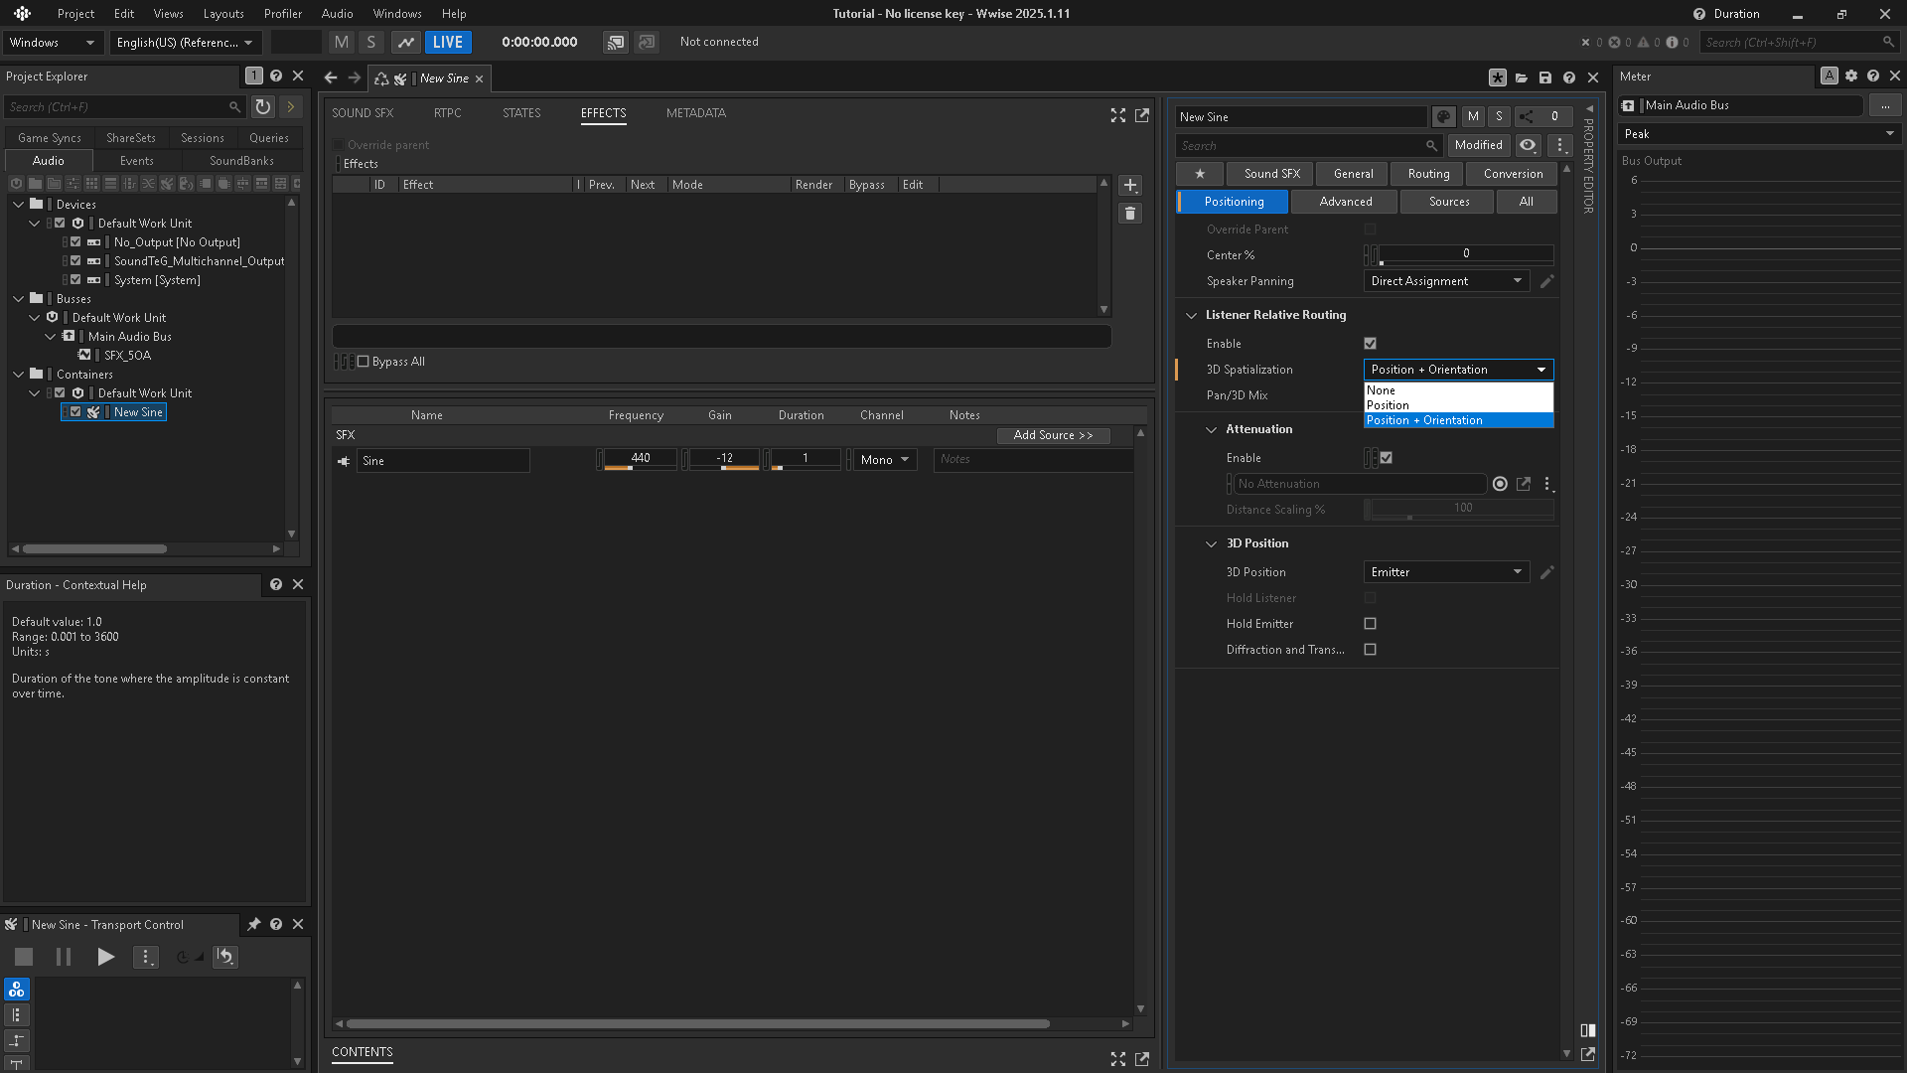Click the LIVE button

448,42
